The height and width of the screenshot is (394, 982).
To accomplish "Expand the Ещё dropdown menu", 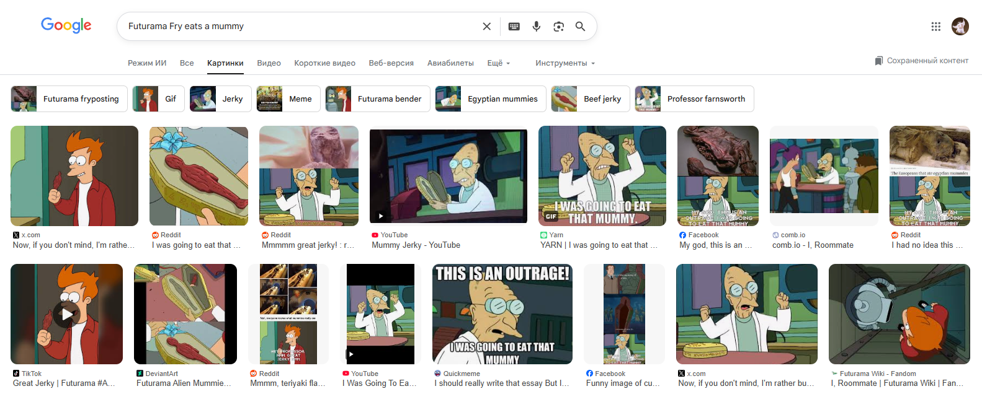I will point(498,63).
